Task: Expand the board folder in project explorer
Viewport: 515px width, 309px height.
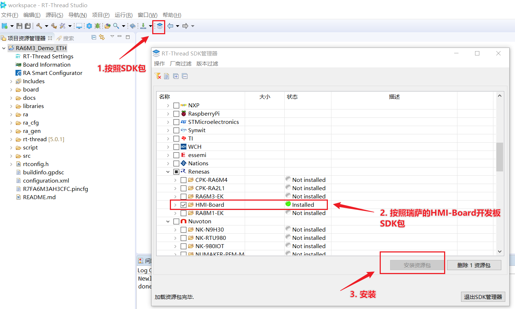Action: [x=11, y=90]
